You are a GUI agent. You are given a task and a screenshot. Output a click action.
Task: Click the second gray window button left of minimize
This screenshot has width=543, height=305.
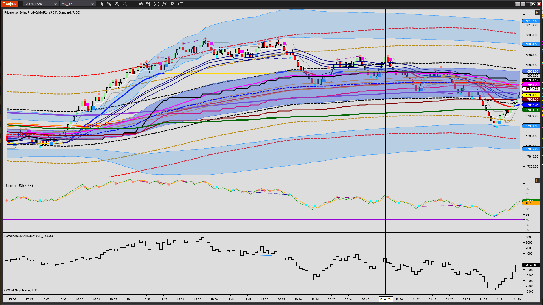[523, 4]
